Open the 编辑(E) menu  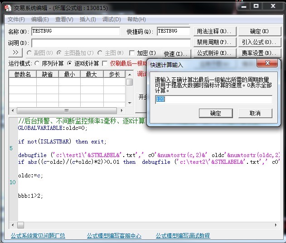(x=40, y=19)
